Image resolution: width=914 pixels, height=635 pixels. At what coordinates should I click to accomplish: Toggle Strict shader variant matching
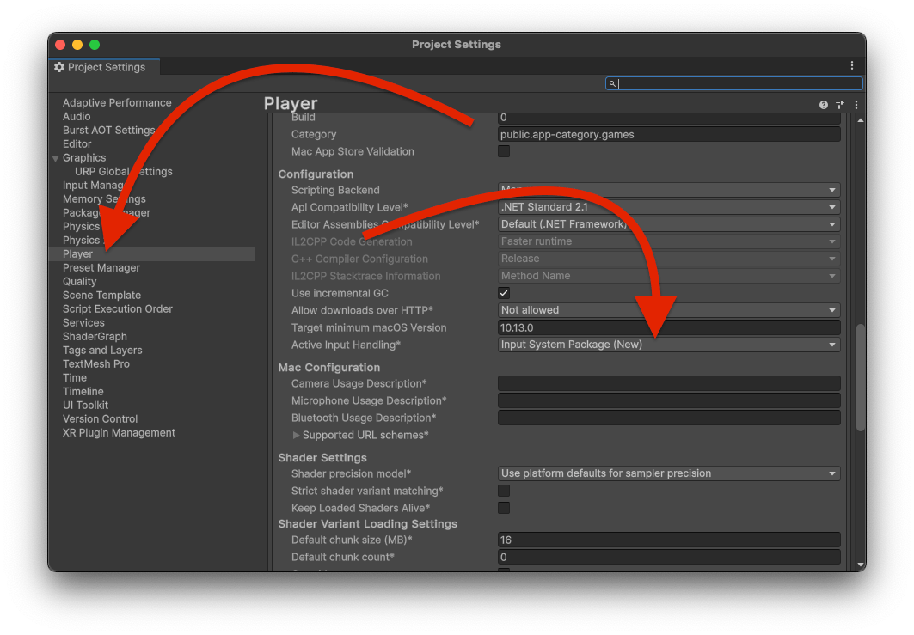point(502,490)
